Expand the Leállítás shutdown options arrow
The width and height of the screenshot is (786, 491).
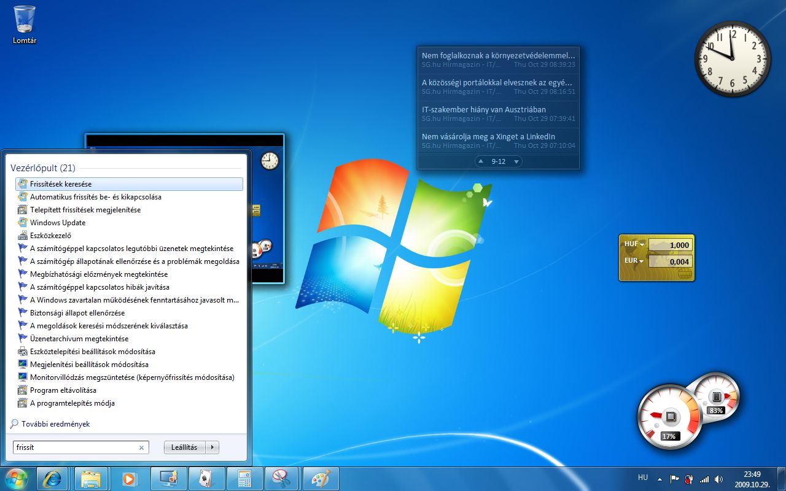tap(212, 447)
